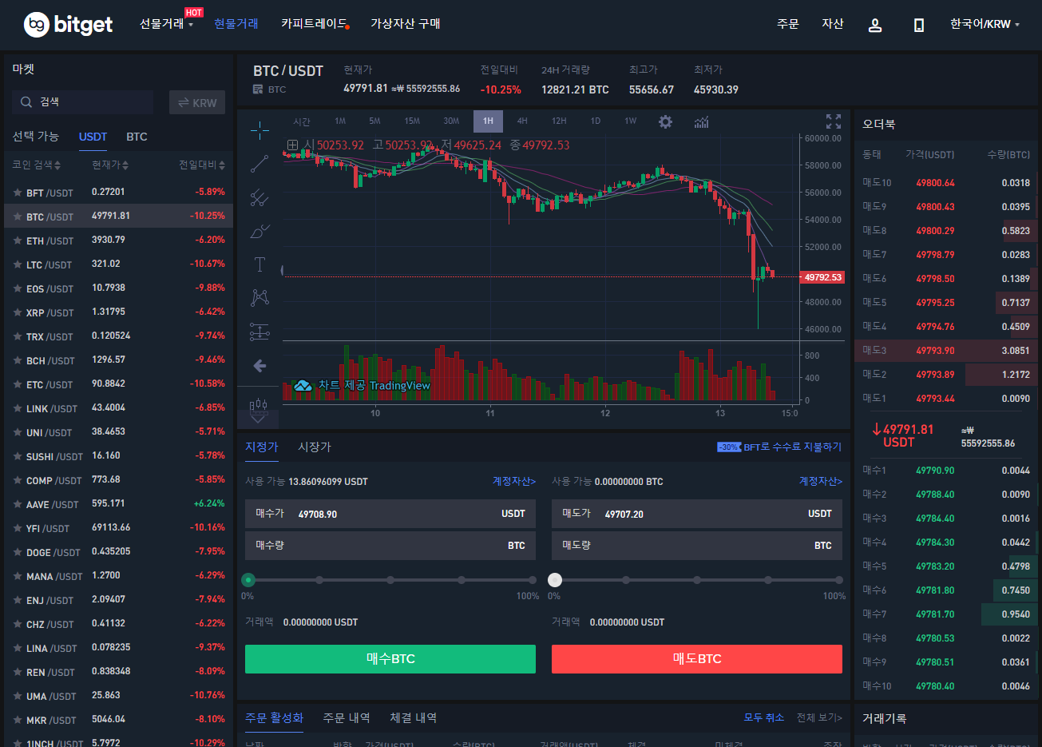
Task: Select the 1D chart interval
Action: (x=596, y=121)
